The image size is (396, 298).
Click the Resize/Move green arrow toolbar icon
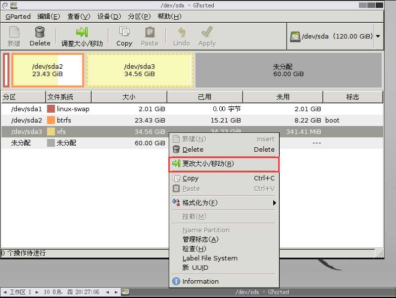tap(82, 32)
